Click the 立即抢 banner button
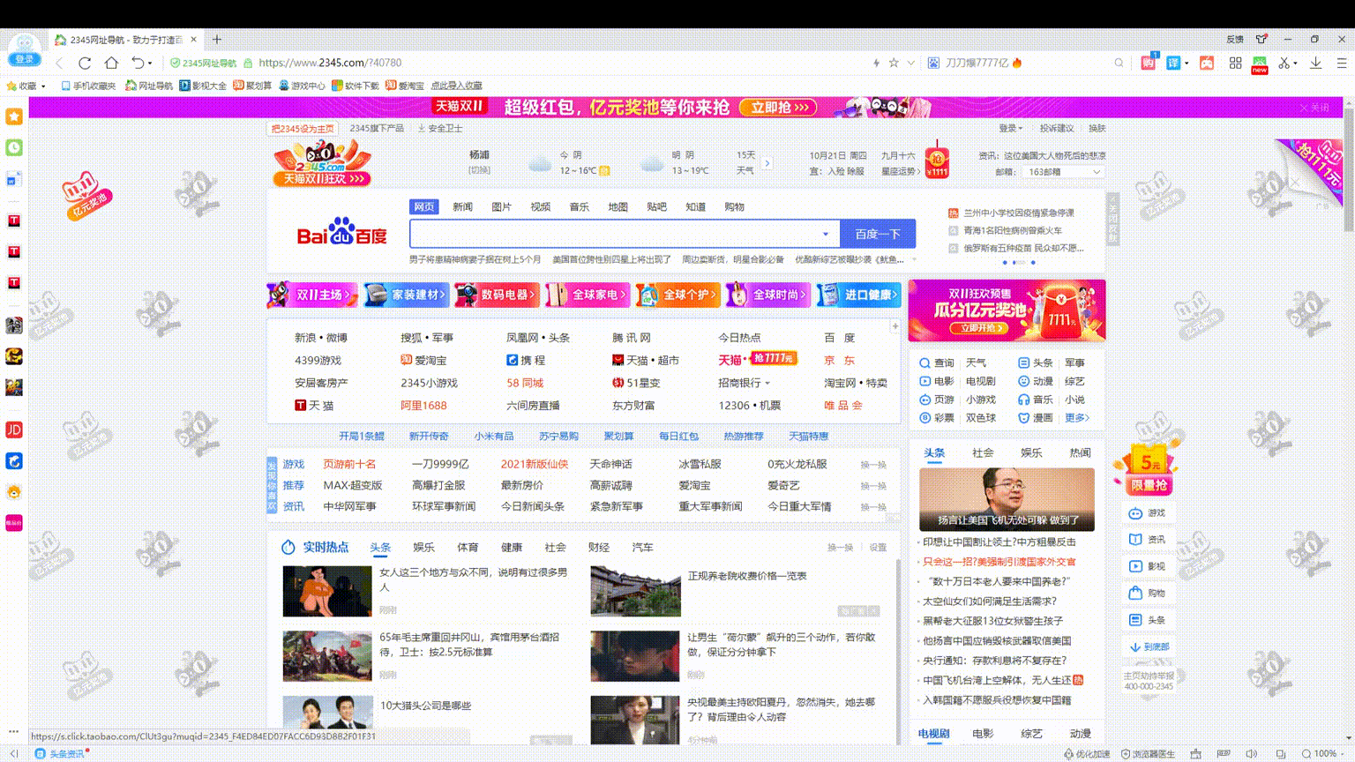 (777, 107)
